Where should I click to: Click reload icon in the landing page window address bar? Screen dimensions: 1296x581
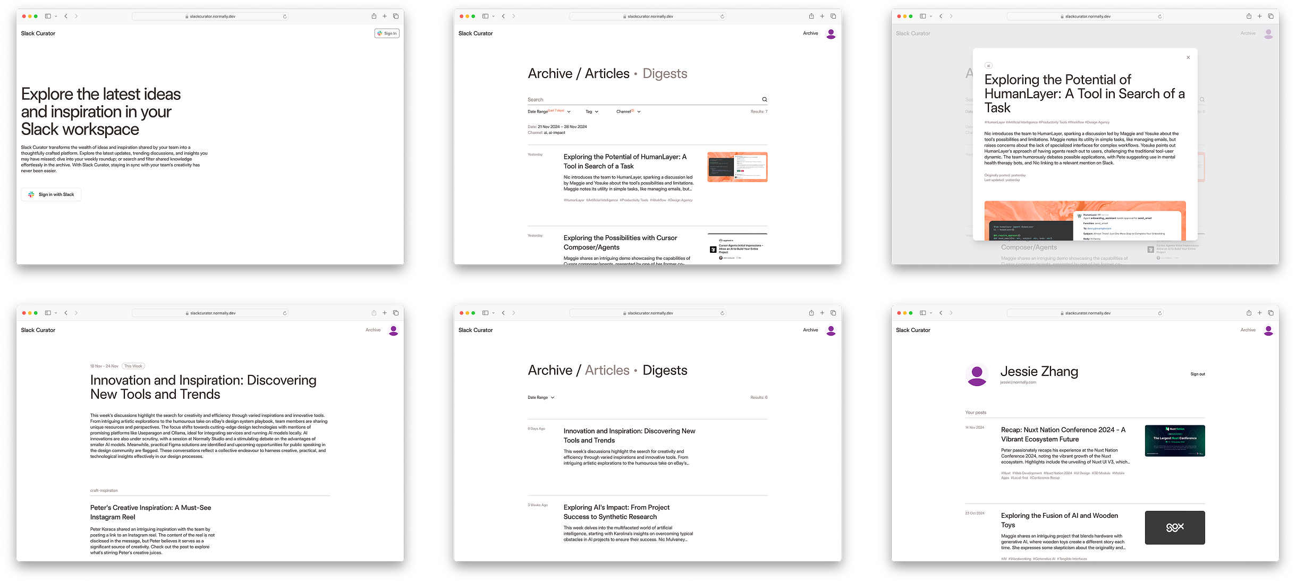coord(285,16)
